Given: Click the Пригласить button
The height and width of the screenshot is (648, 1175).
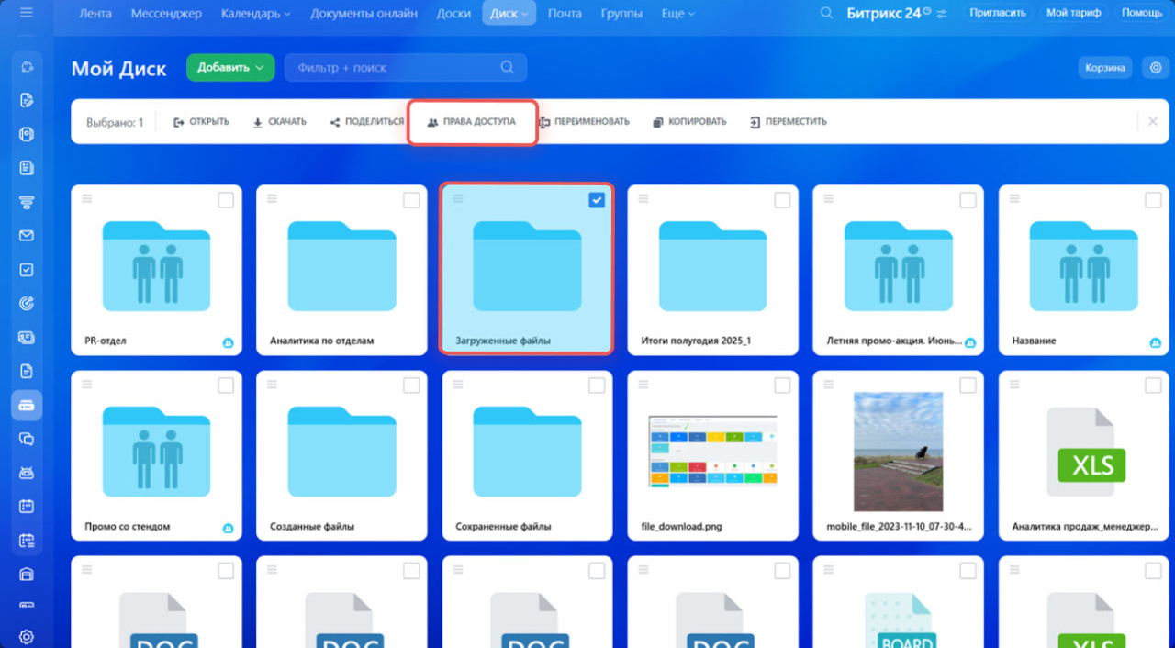Looking at the screenshot, I should pyautogui.click(x=997, y=13).
